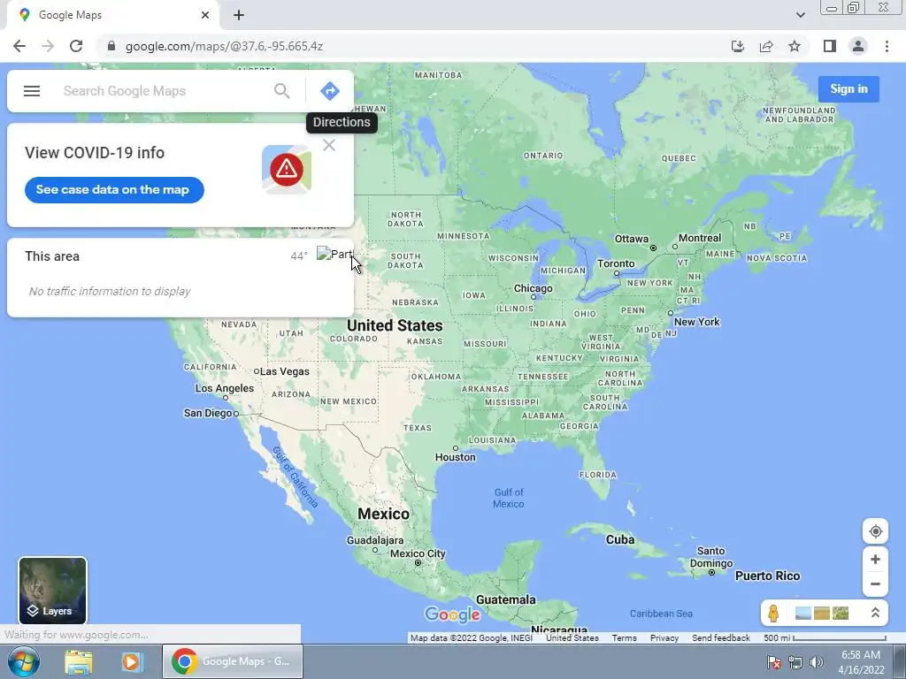Screen dimensions: 906x679
Task: Focus the Search Google Maps field
Action: coord(165,91)
